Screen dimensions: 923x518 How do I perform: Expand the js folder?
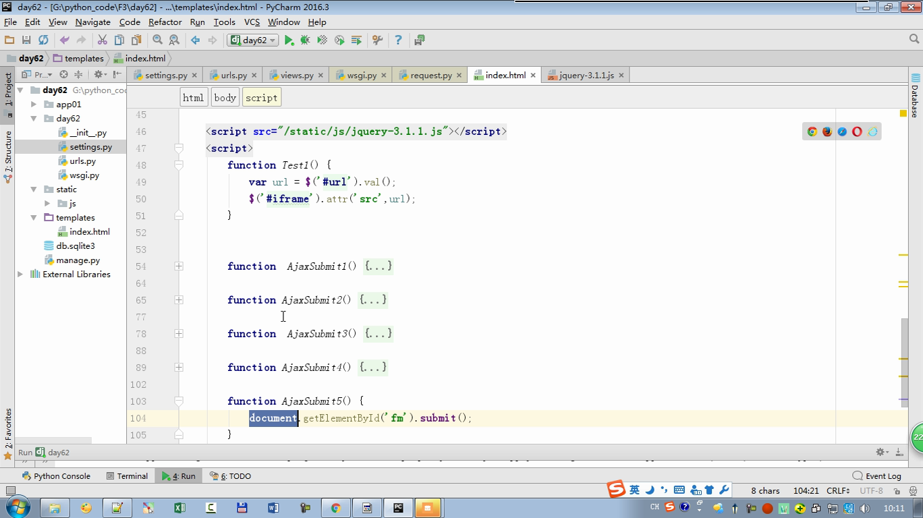[x=47, y=204]
